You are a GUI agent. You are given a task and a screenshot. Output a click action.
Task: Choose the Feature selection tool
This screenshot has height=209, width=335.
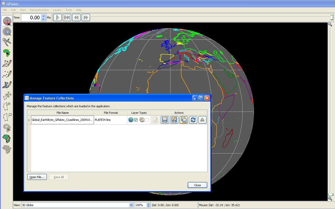pos(7,53)
